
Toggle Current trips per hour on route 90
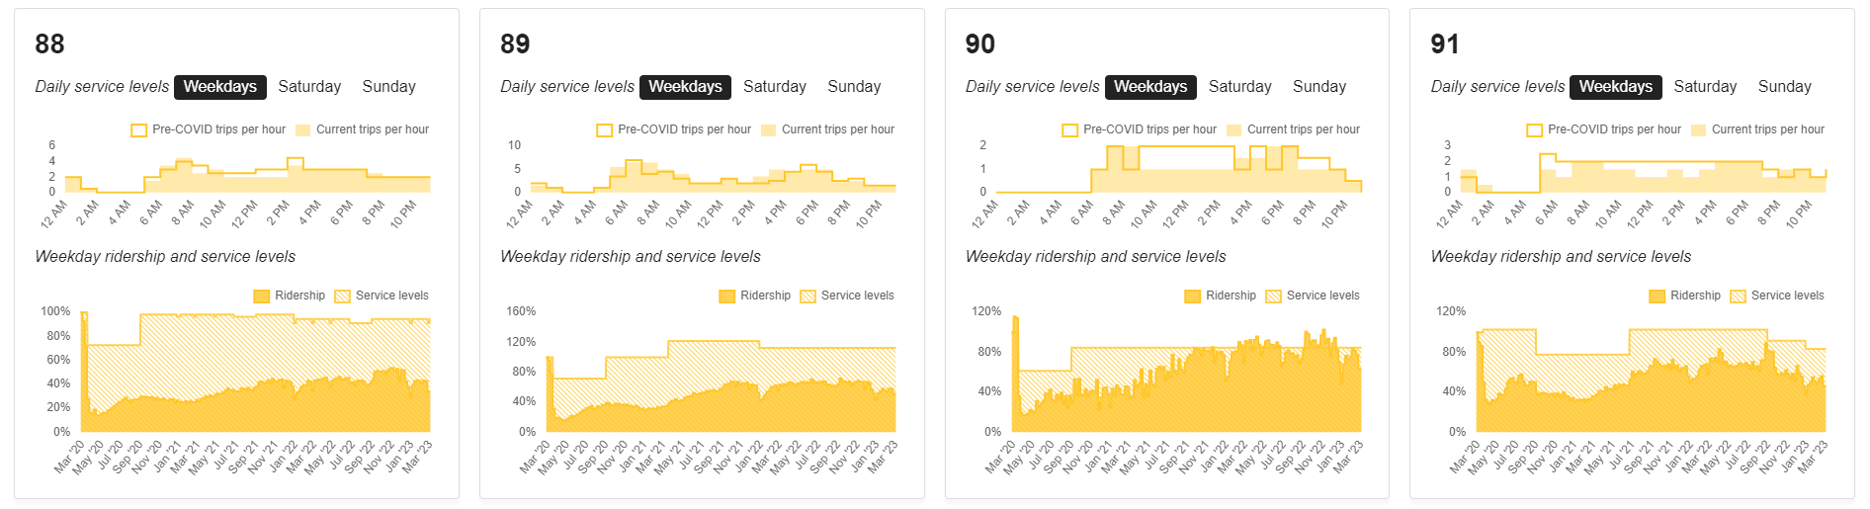pyautogui.click(x=1234, y=130)
